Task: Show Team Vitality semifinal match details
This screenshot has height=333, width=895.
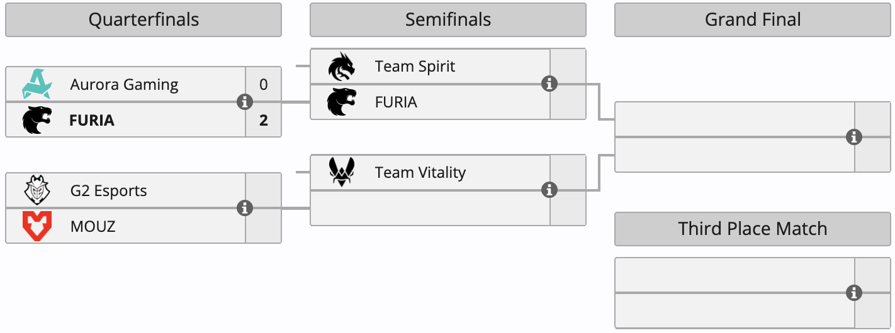Action: coord(549,190)
